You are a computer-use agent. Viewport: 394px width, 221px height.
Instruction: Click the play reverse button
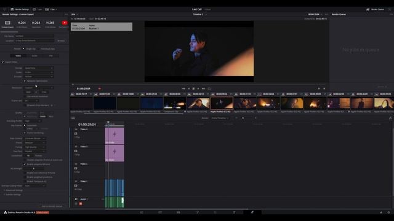(x=189, y=88)
